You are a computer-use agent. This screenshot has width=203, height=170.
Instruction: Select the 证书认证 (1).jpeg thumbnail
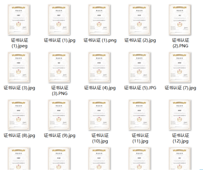pos(19,20)
